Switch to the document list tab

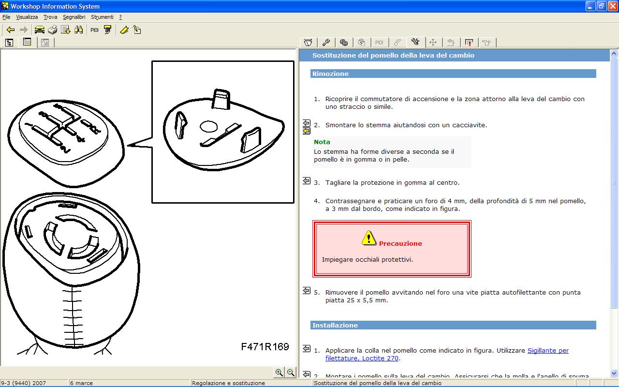[x=27, y=43]
